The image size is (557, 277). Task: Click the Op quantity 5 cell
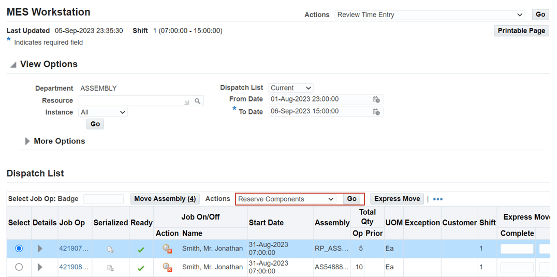(361, 249)
